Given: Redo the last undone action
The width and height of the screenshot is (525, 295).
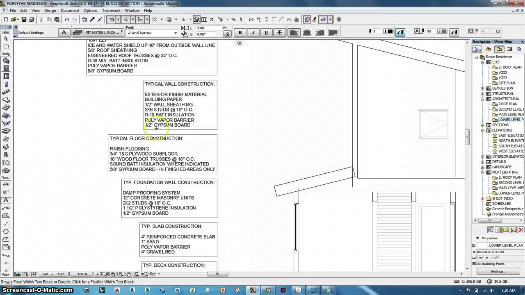Looking at the screenshot, I should [75, 19].
